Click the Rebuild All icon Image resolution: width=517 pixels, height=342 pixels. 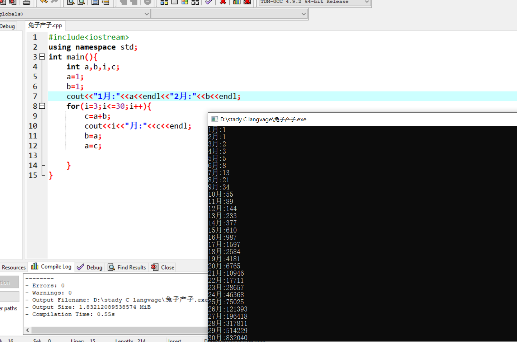pos(195,2)
